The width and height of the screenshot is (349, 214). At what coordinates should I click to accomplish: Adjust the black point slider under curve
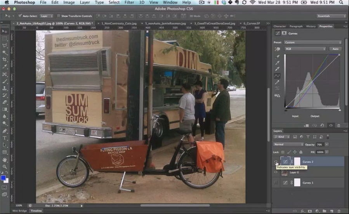[286, 110]
